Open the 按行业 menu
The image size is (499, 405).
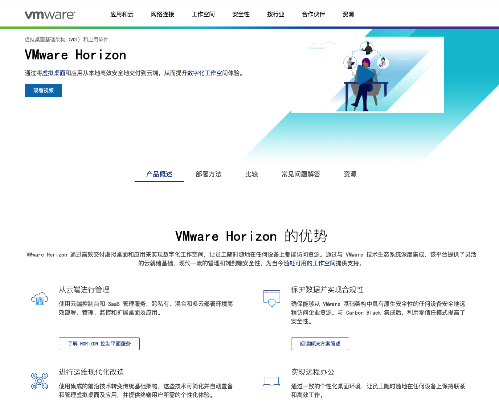(276, 14)
